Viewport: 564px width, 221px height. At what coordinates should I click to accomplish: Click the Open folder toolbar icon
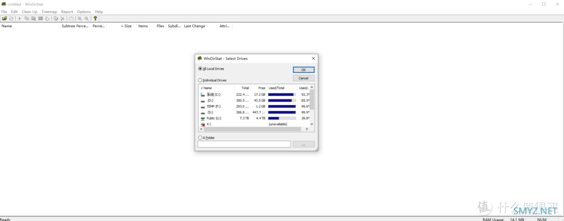point(4,18)
